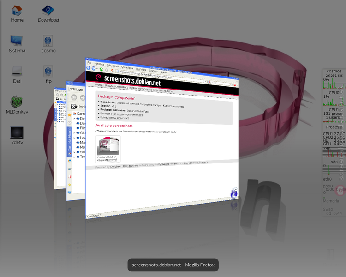Launch MLDonkey from the desktop
Screen dimensions: 346x277
click(x=17, y=105)
